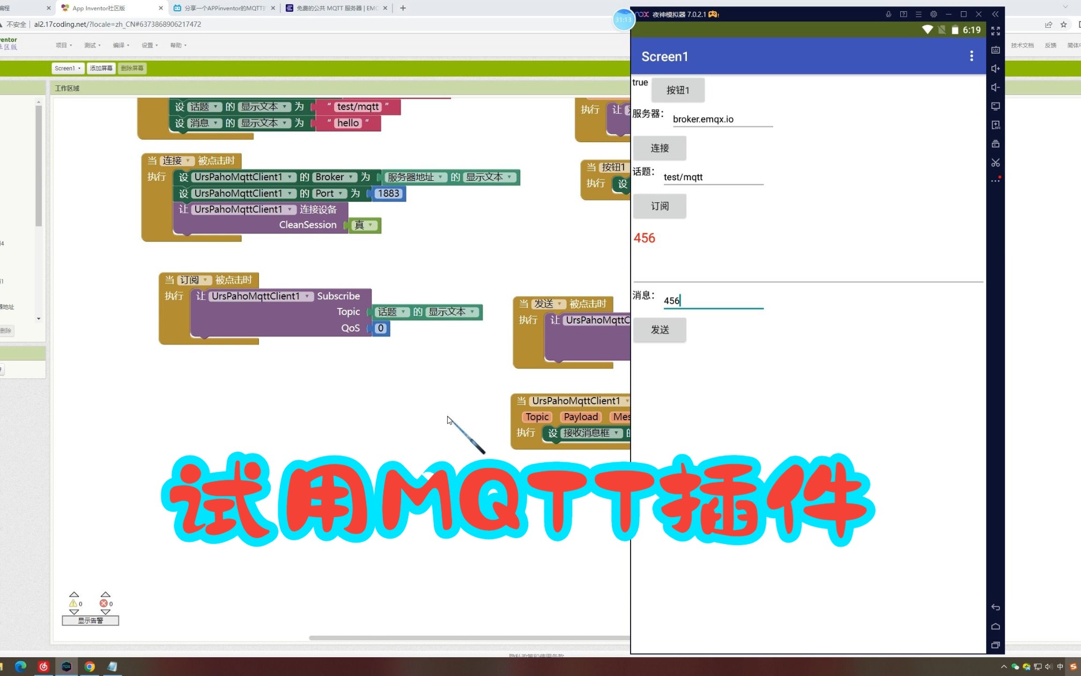Open Nox emulator settings gear
Viewport: 1081px width, 676px height.
pyautogui.click(x=934, y=14)
